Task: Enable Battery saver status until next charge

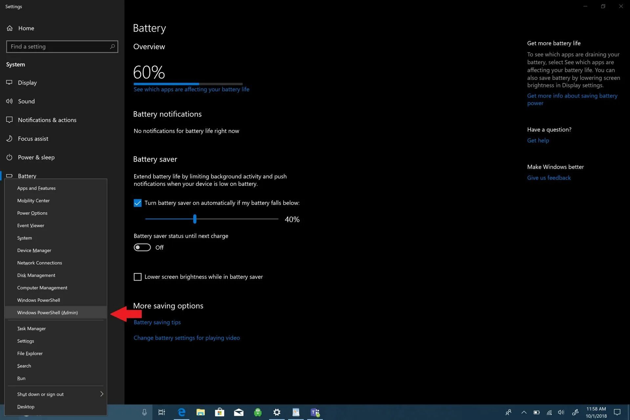Action: click(x=142, y=247)
